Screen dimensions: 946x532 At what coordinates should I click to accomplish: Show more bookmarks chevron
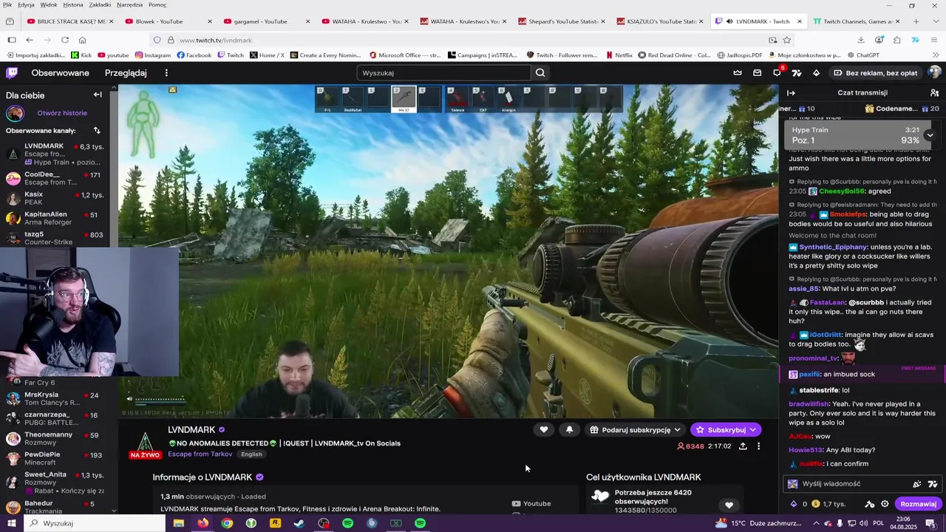[935, 55]
